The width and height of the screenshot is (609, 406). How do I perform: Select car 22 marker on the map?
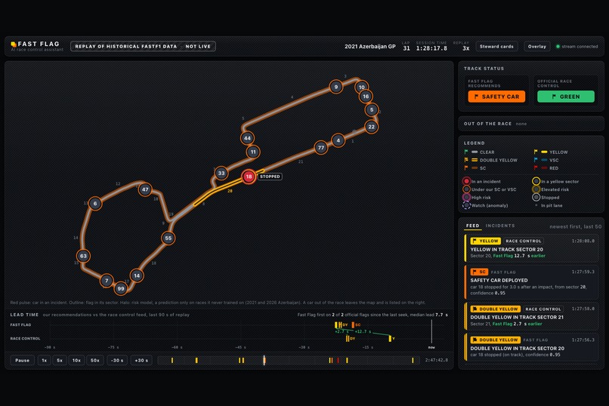[371, 127]
